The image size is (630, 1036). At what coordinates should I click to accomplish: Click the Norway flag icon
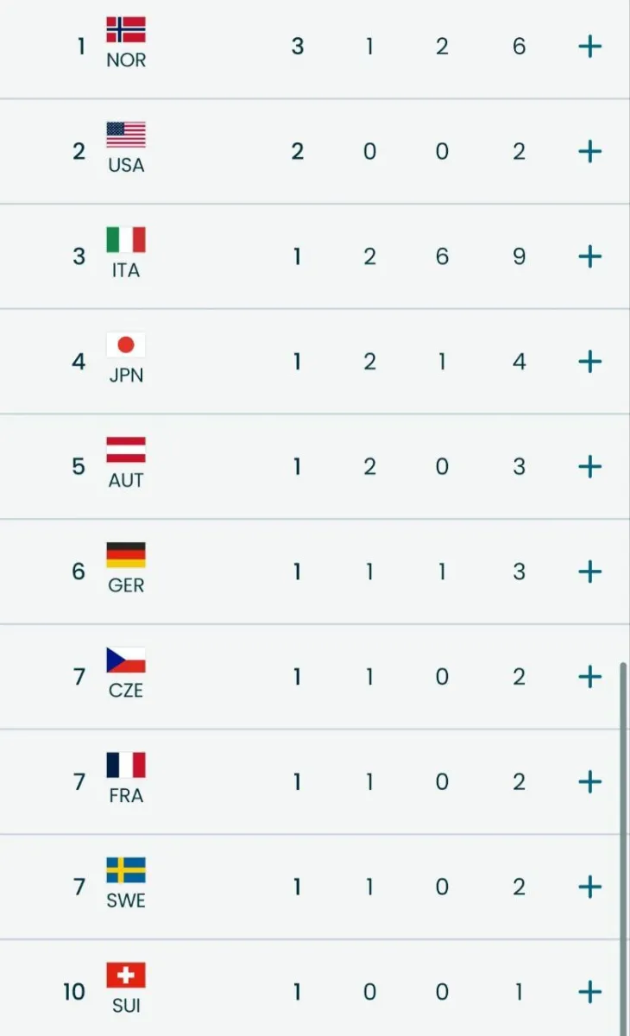(126, 30)
